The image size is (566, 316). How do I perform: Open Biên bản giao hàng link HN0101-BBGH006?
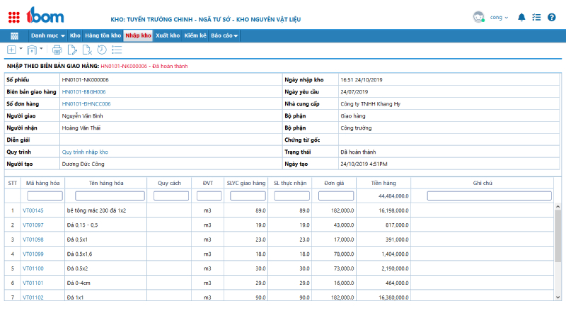point(83,92)
